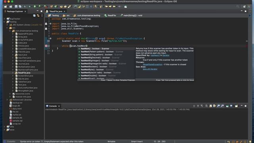Toggle Block Selection Mode icon

point(87,6)
